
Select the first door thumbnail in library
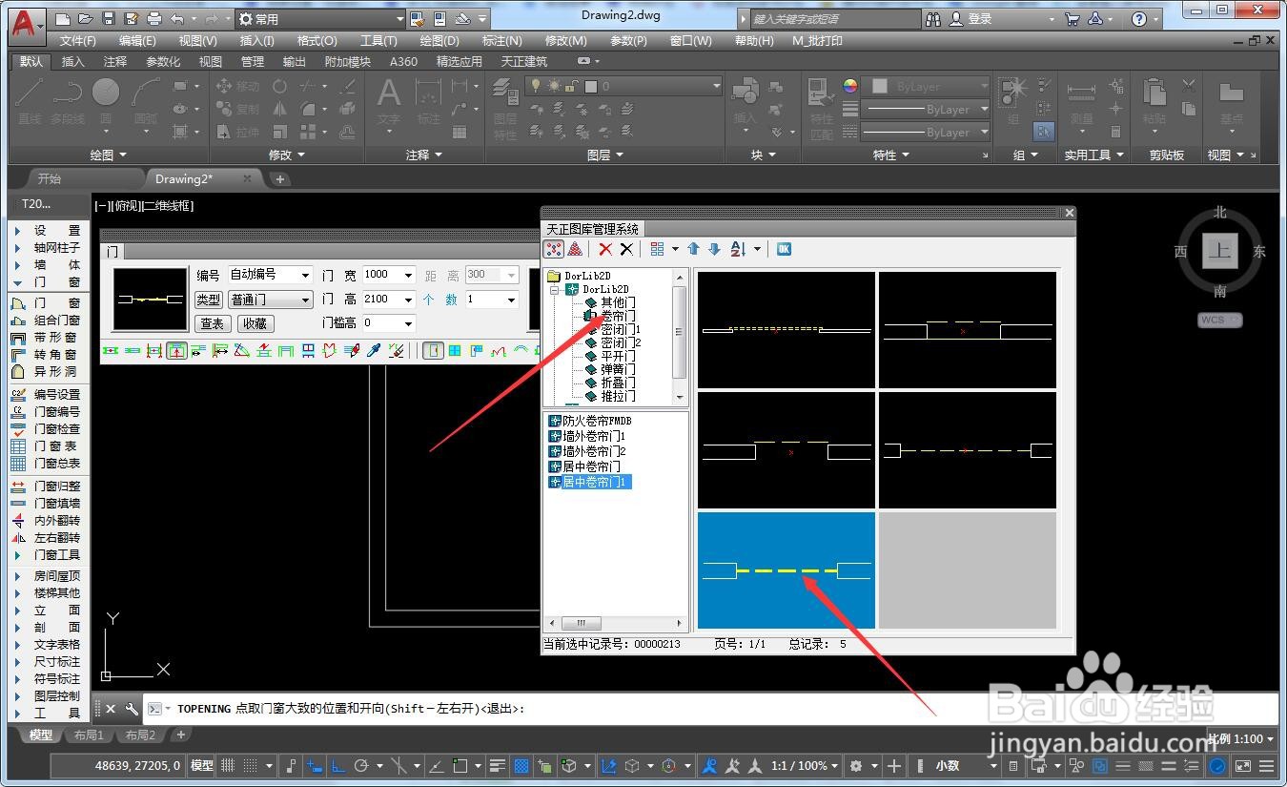tap(786, 330)
